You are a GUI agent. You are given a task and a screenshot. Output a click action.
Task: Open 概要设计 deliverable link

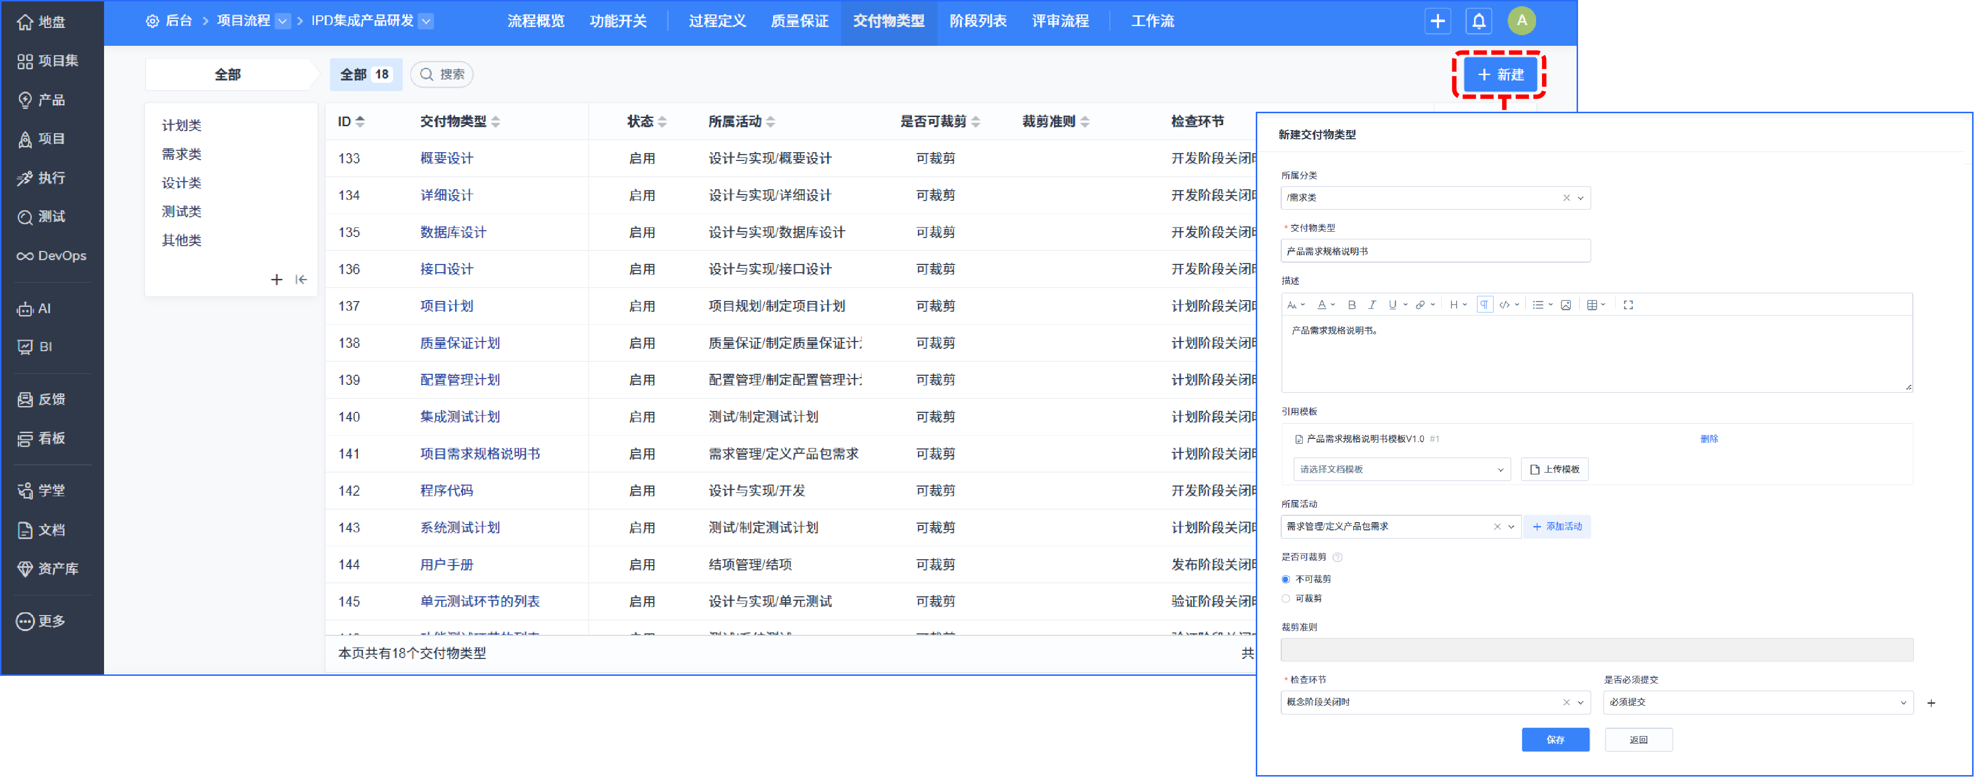pyautogui.click(x=446, y=158)
